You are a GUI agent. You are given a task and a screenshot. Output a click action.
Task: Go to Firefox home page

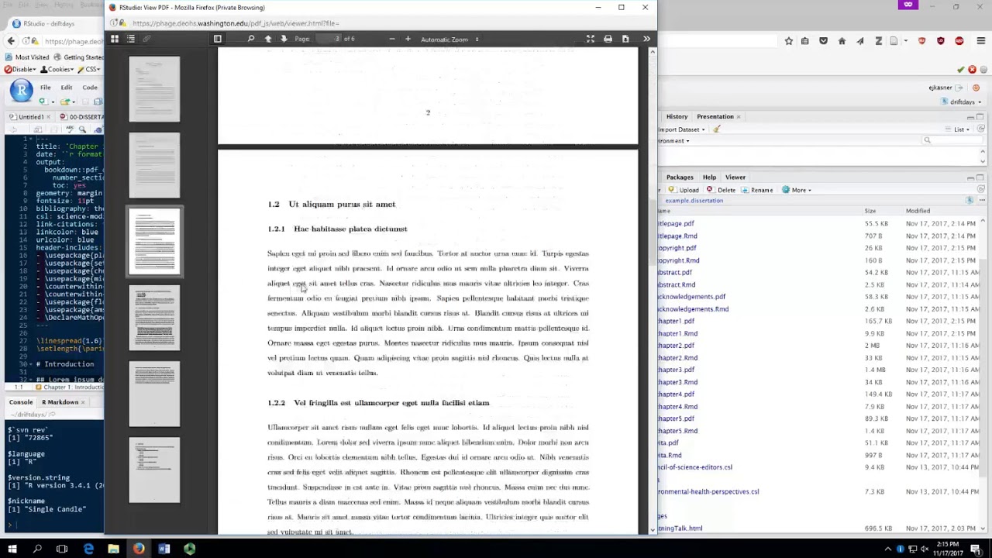click(842, 41)
